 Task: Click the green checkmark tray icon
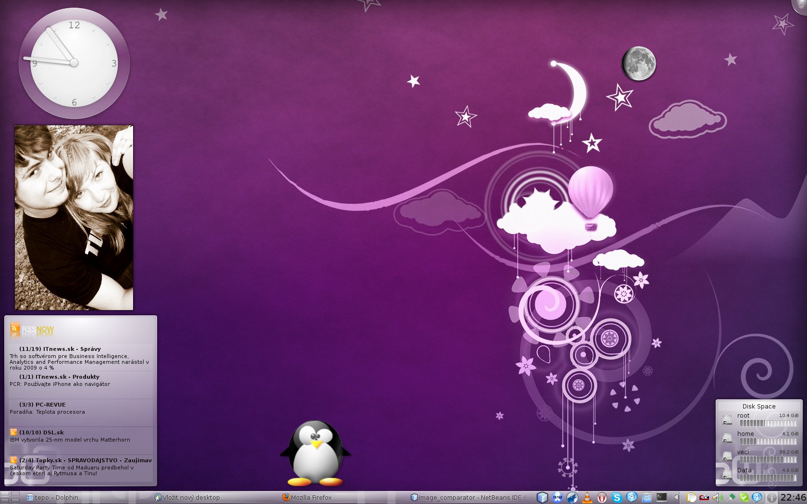[x=744, y=498]
